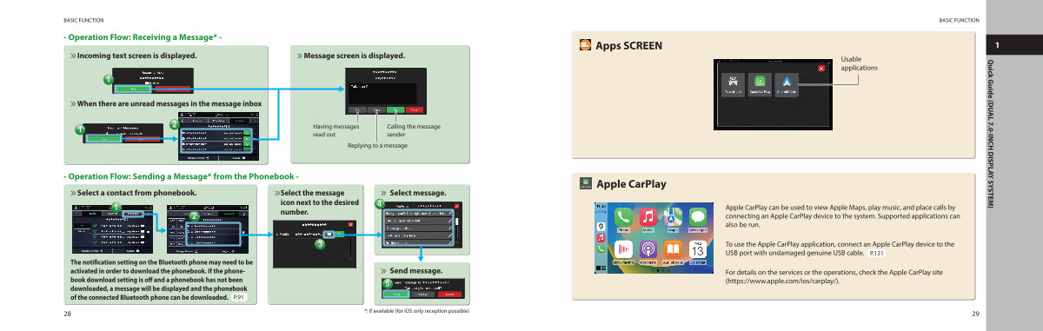The height and width of the screenshot is (331, 1043).
Task: Open the Phone app in CarPlay
Action: 623,217
